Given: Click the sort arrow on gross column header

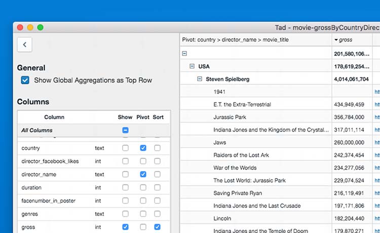Looking at the screenshot, I should [x=336, y=40].
